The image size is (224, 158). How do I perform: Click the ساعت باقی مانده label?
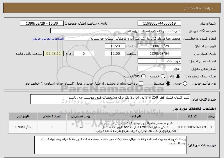point(29,54)
